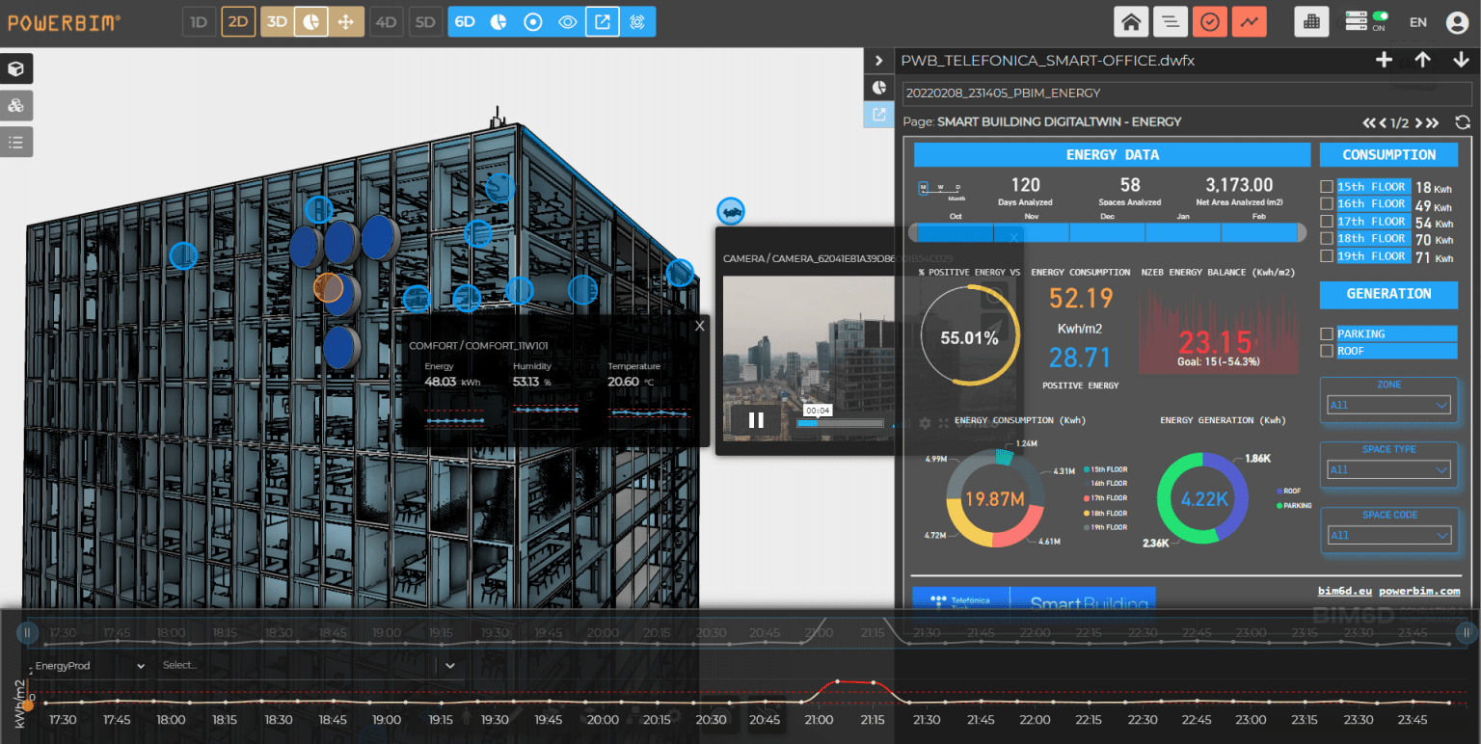Select the EN language menu item
This screenshot has height=744, width=1481.
(1417, 20)
